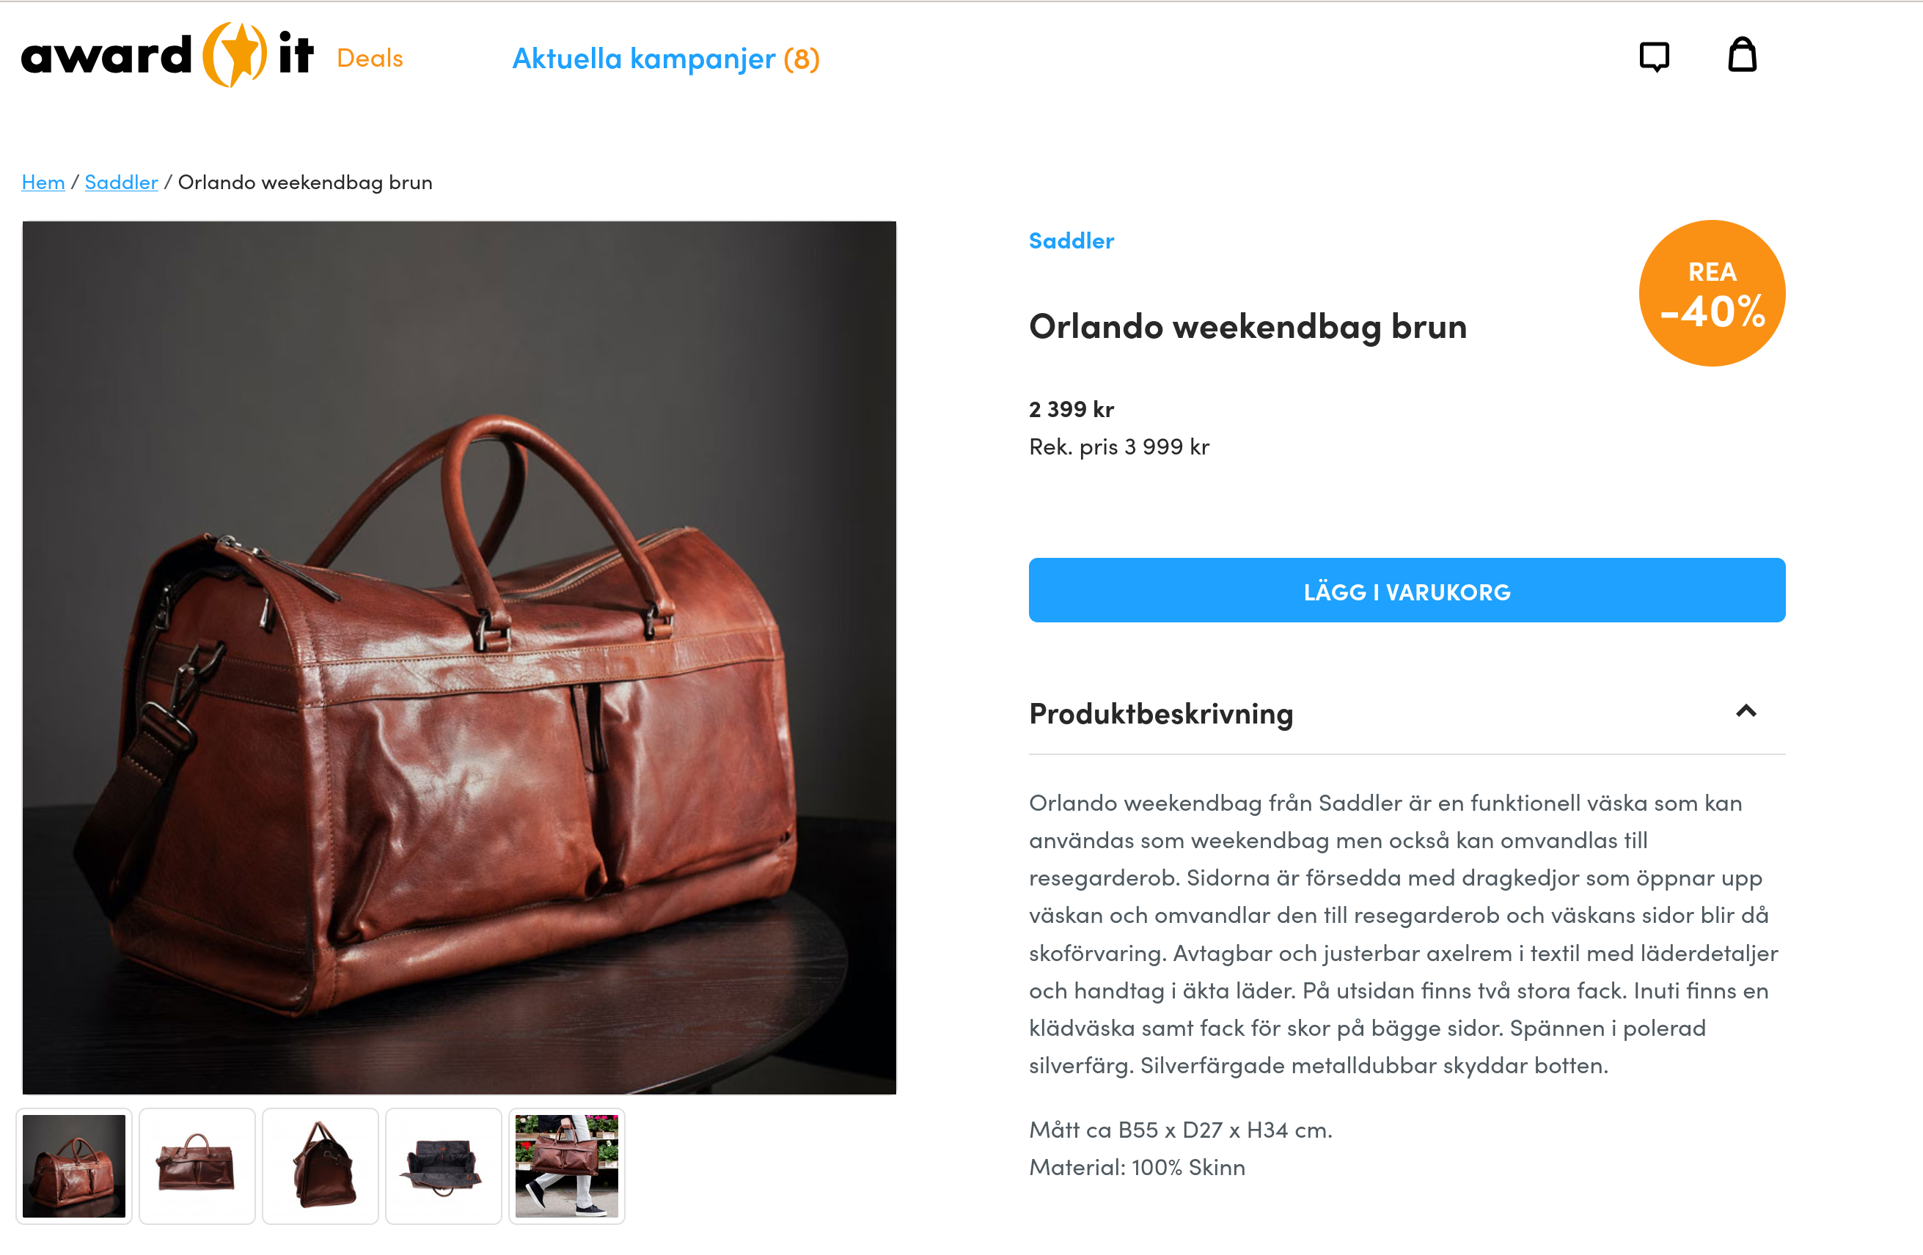This screenshot has height=1255, width=1923.
Task: Go to the award it logo homepage
Action: 166,55
